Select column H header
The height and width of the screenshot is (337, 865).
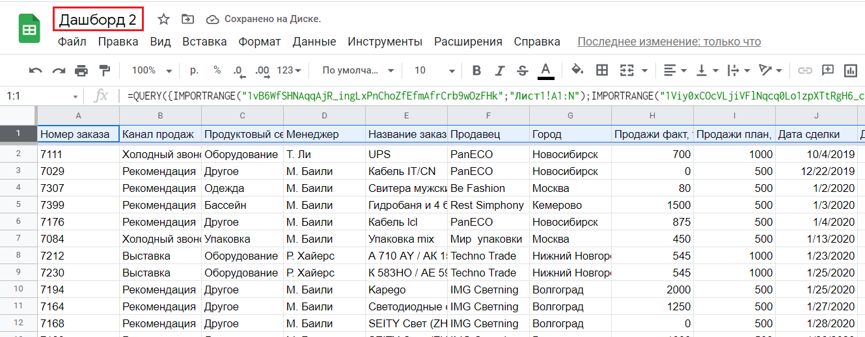[652, 116]
